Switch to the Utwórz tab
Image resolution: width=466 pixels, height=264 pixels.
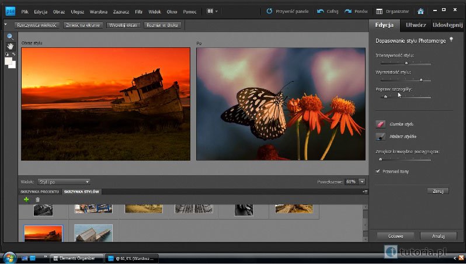coord(415,25)
